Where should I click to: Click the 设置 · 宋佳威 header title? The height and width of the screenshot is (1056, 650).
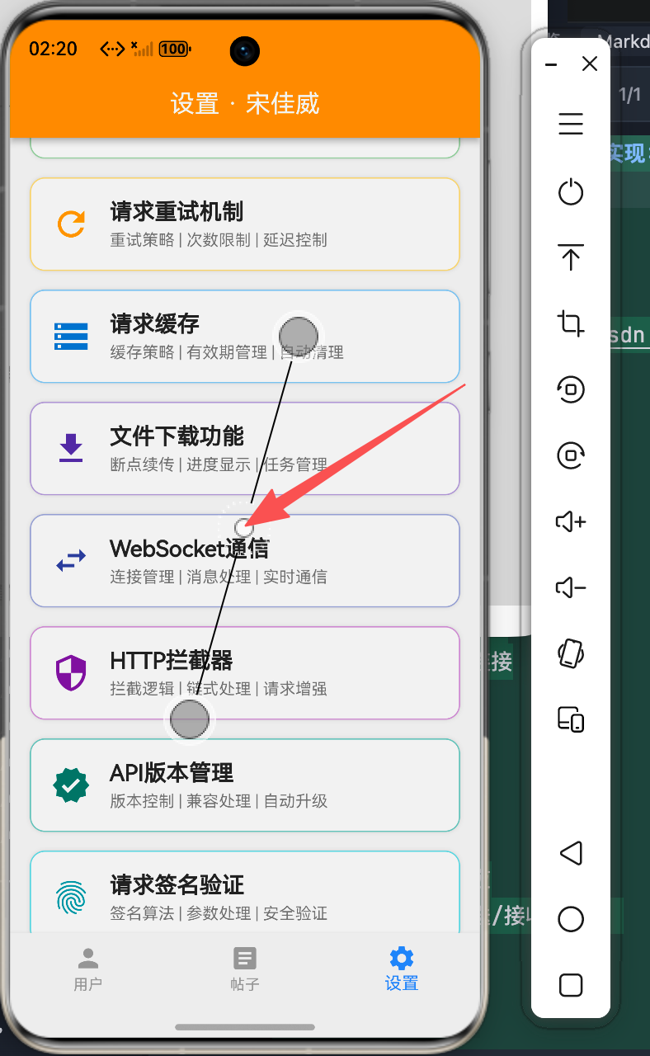pos(245,104)
